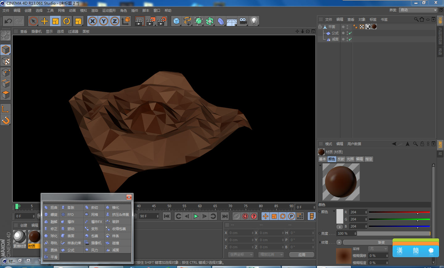The width and height of the screenshot is (444, 268).
Task: Pick the Smoothing (平滑) deformer
Action: (51, 257)
